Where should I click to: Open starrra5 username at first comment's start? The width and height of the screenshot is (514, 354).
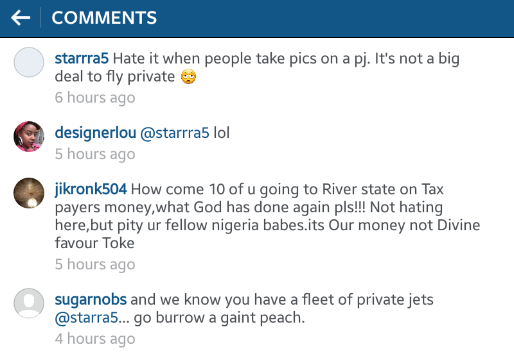point(82,59)
